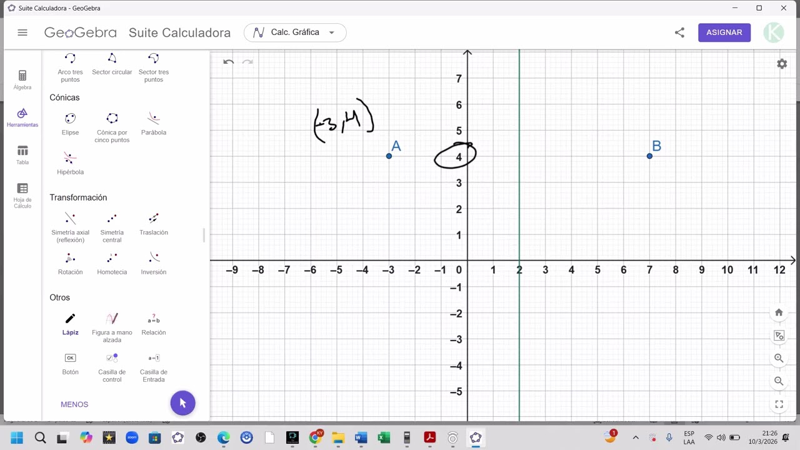Screen dimensions: 800x450
Task: Click the MENOS link to show fewer tools
Action: tap(74, 404)
